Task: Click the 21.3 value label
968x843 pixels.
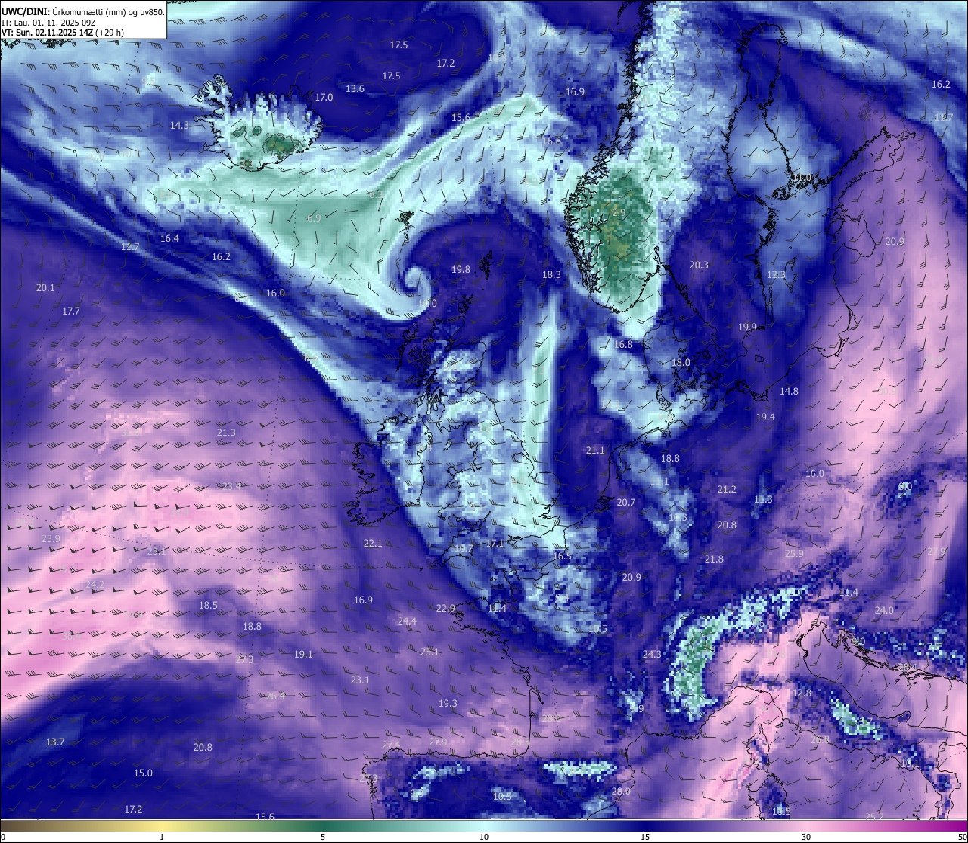Action: tap(226, 433)
